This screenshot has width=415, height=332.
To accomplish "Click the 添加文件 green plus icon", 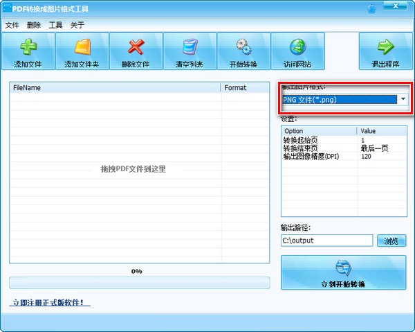I will (28, 48).
